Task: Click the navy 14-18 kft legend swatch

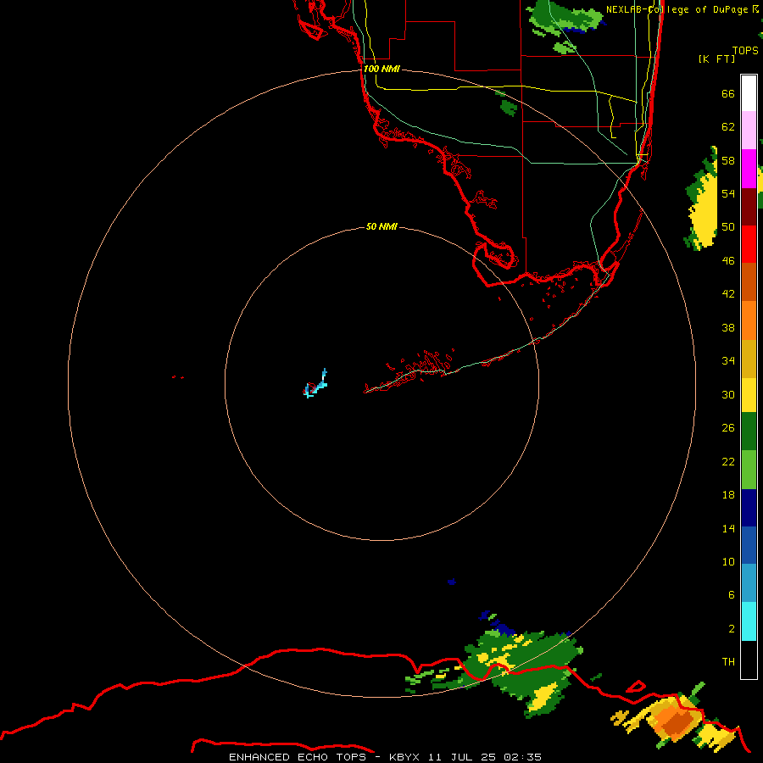Action: 749,508
